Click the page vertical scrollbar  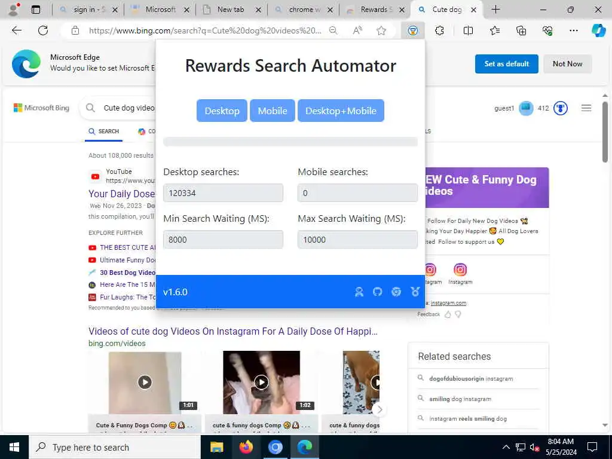605,132
